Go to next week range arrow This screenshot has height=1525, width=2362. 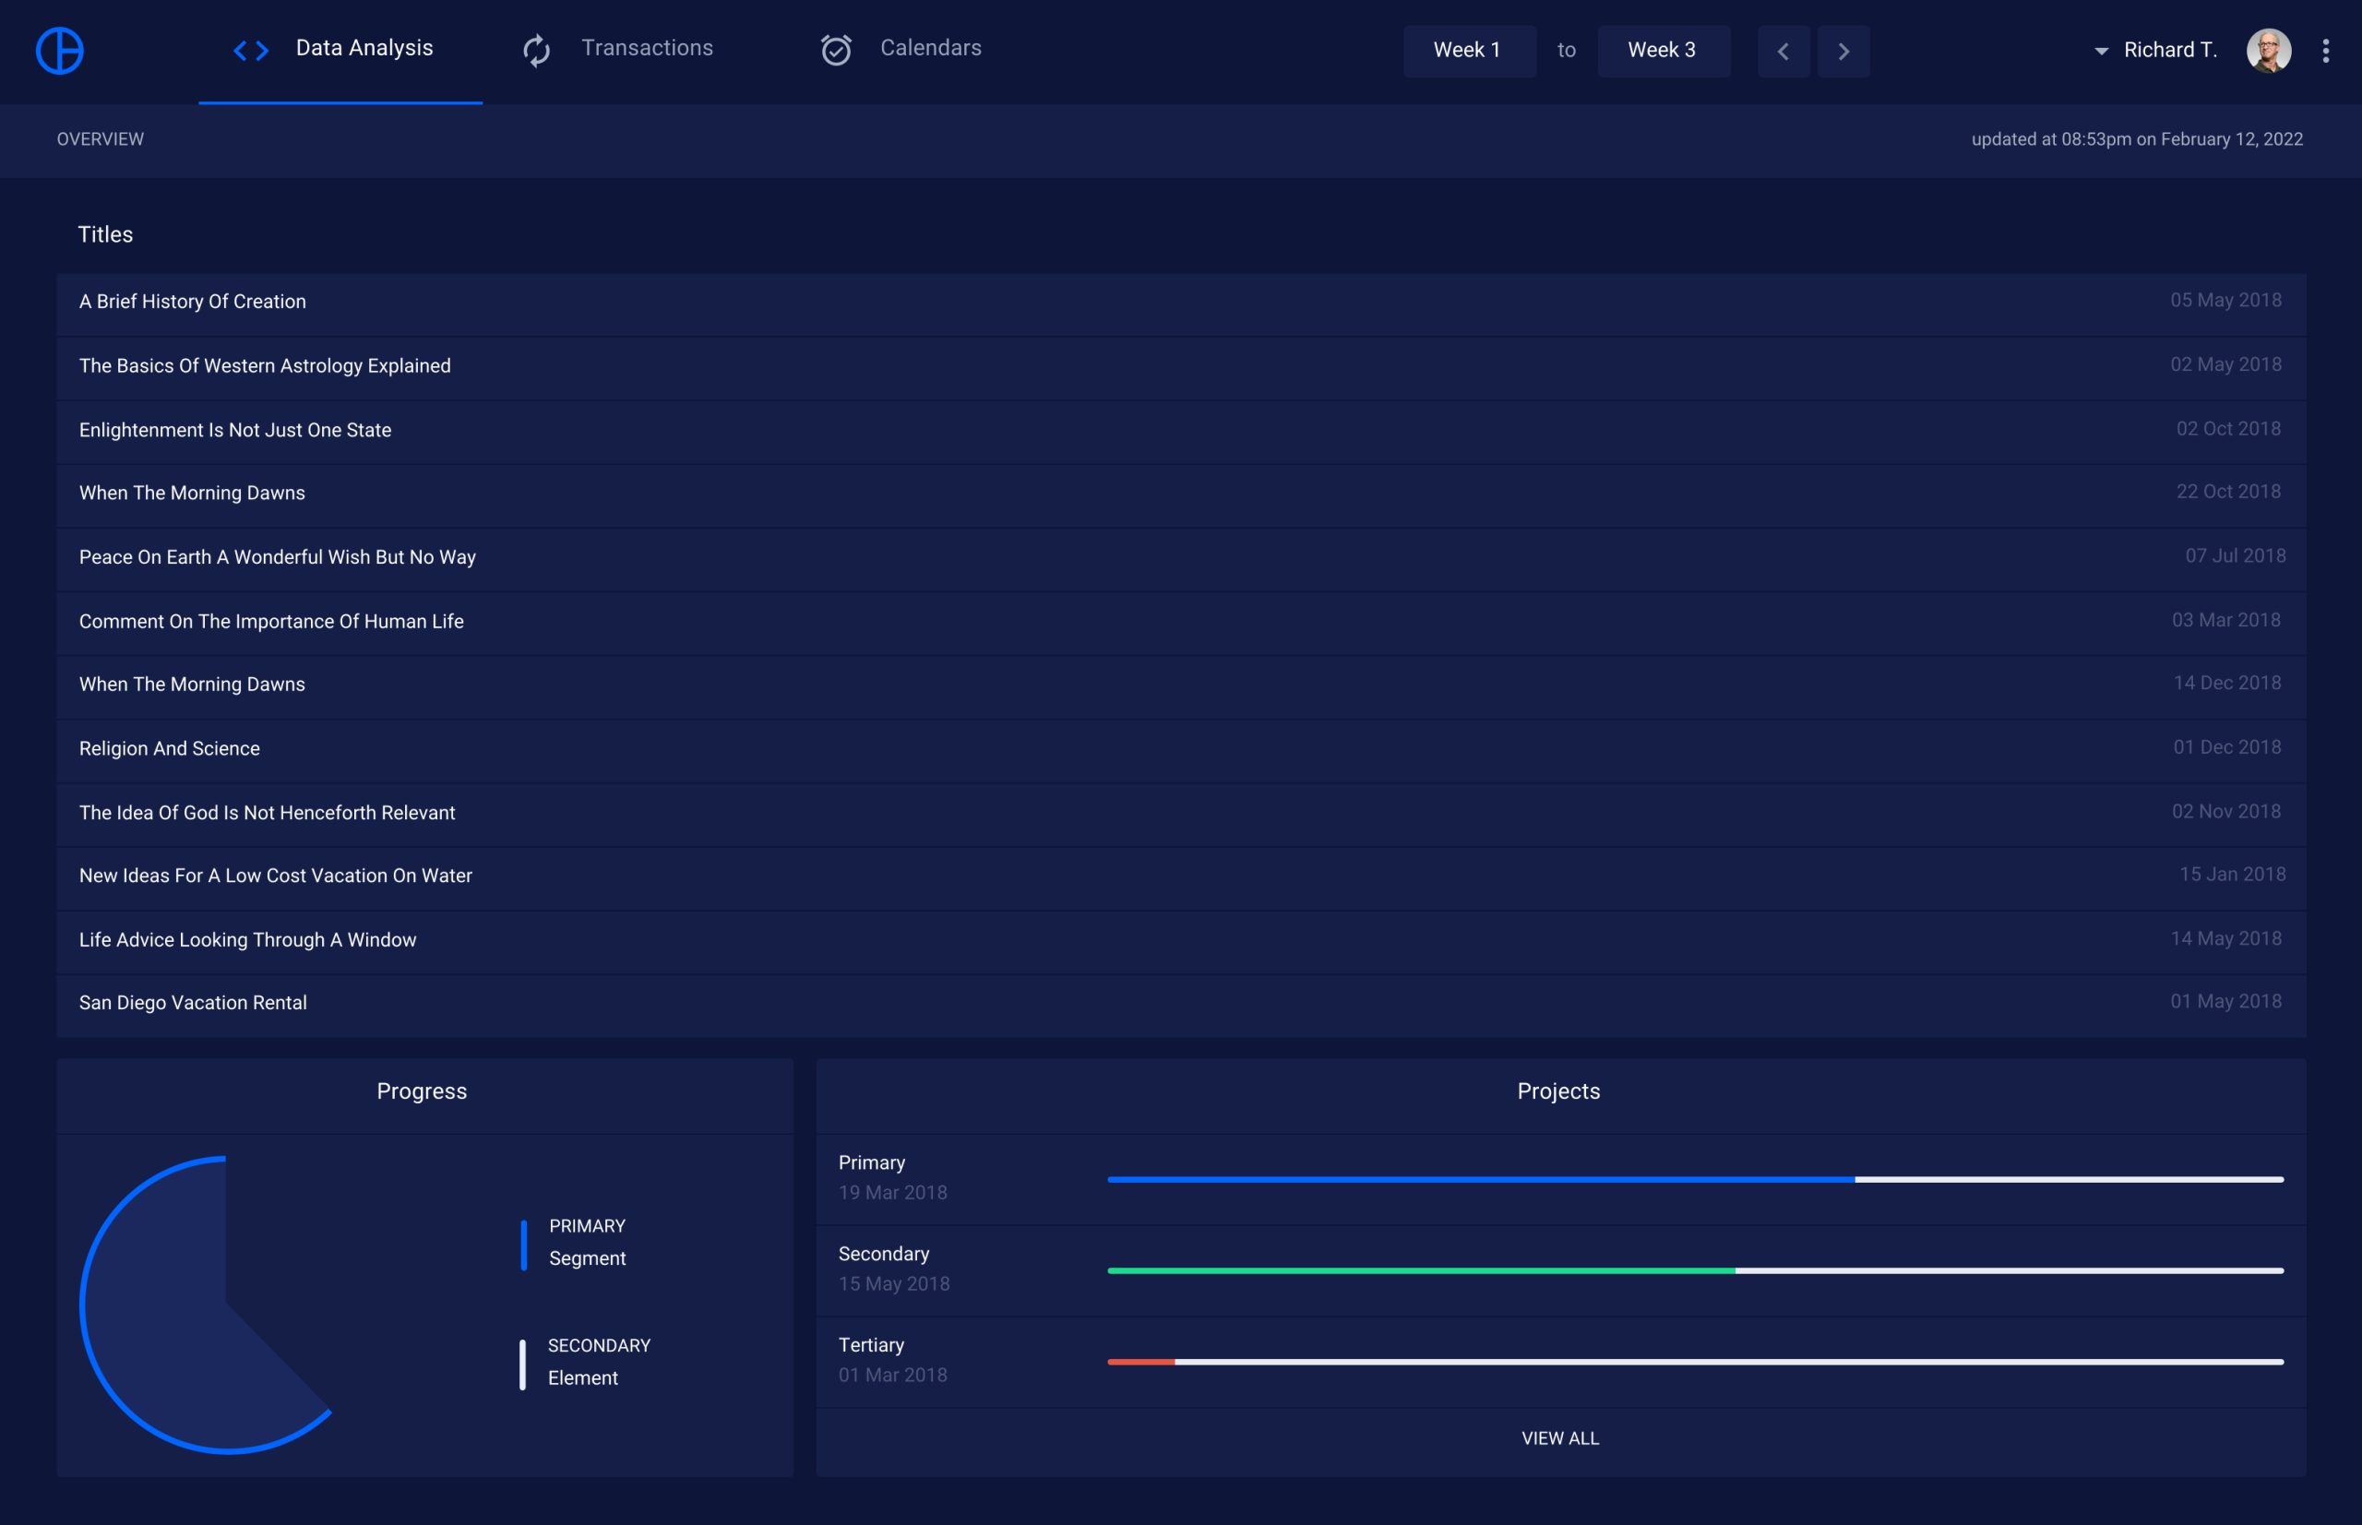click(x=1843, y=51)
